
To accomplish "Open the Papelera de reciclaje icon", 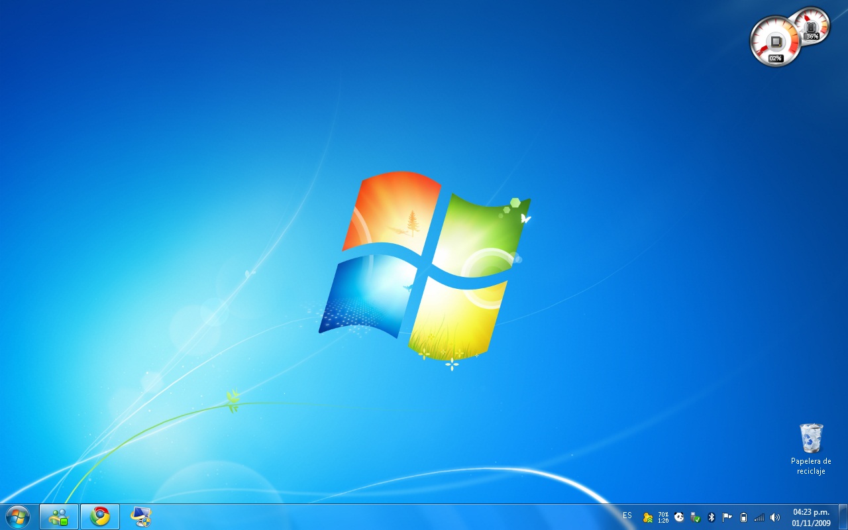I will [x=811, y=449].
